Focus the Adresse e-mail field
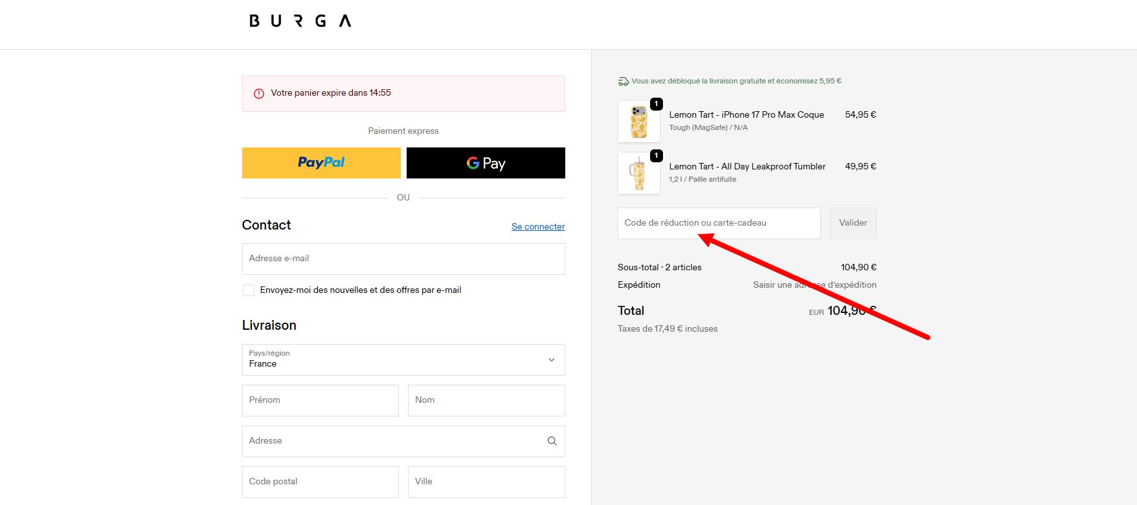This screenshot has width=1137, height=505. [x=403, y=259]
